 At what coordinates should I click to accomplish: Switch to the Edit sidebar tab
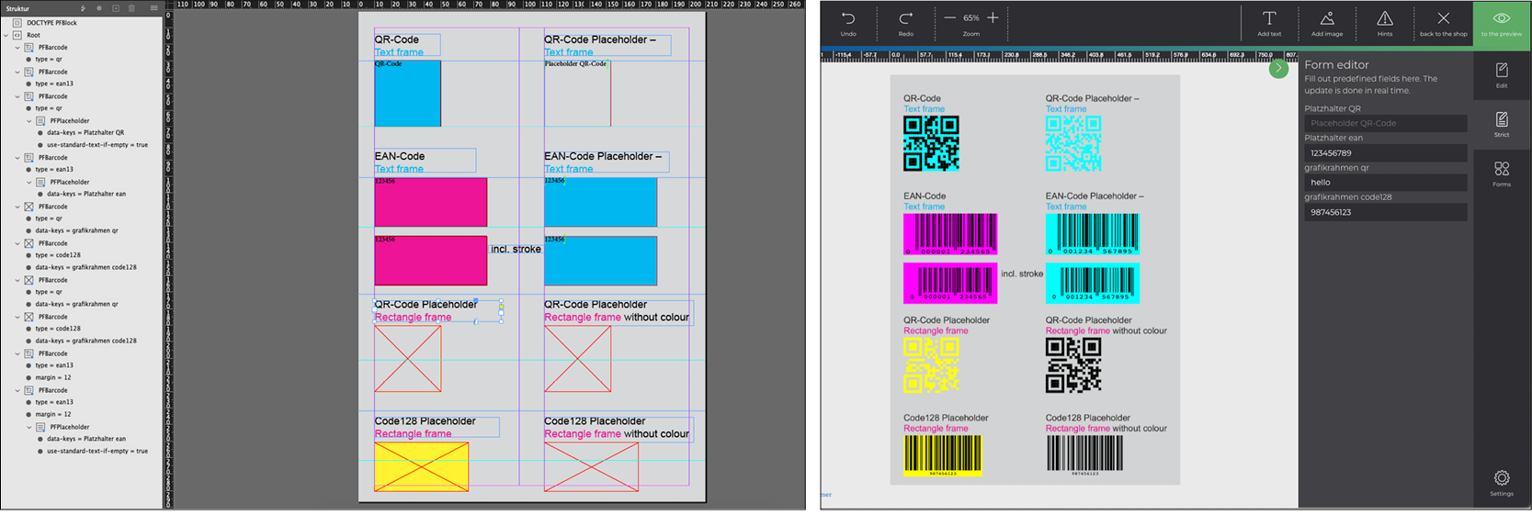1501,75
